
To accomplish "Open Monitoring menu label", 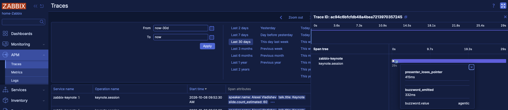I will (x=20, y=44).
